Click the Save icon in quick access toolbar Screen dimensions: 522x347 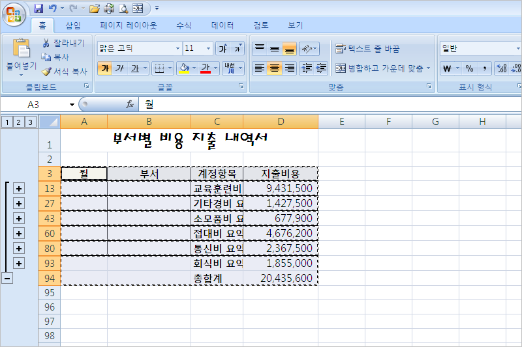pyautogui.click(x=38, y=8)
